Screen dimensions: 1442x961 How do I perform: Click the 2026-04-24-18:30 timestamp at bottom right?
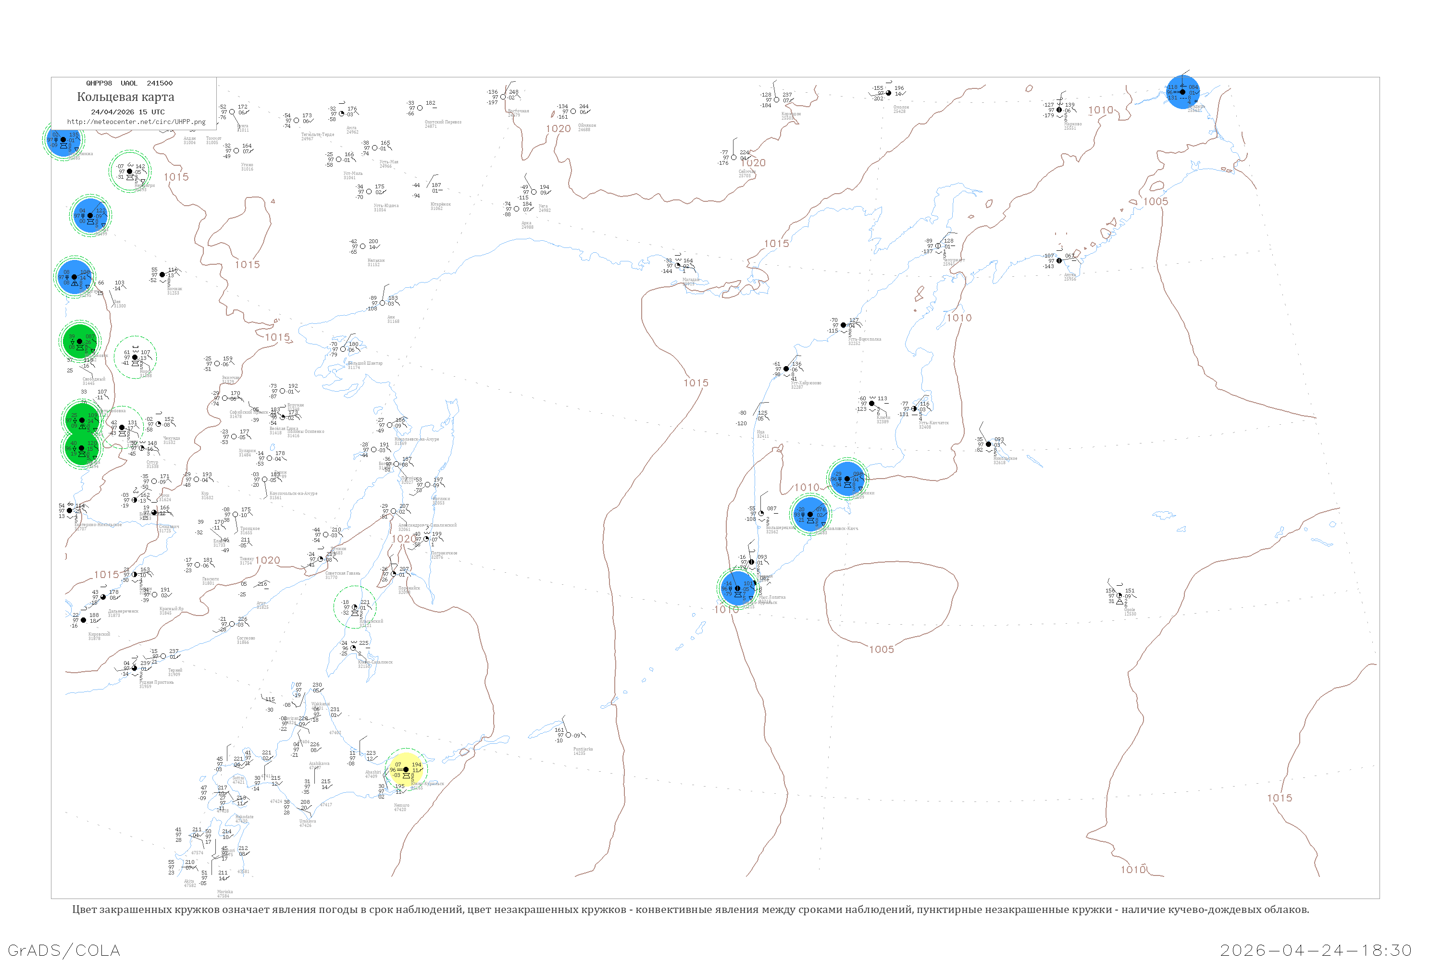1316,950
